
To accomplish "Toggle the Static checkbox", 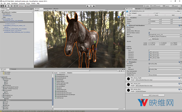I will point(176,11).
